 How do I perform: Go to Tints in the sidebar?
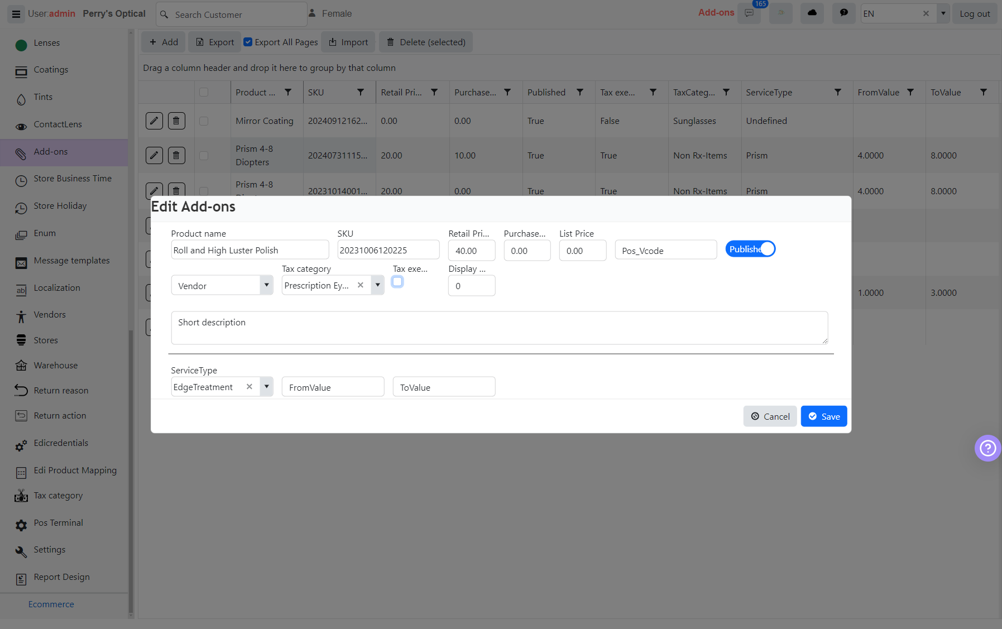tap(43, 97)
